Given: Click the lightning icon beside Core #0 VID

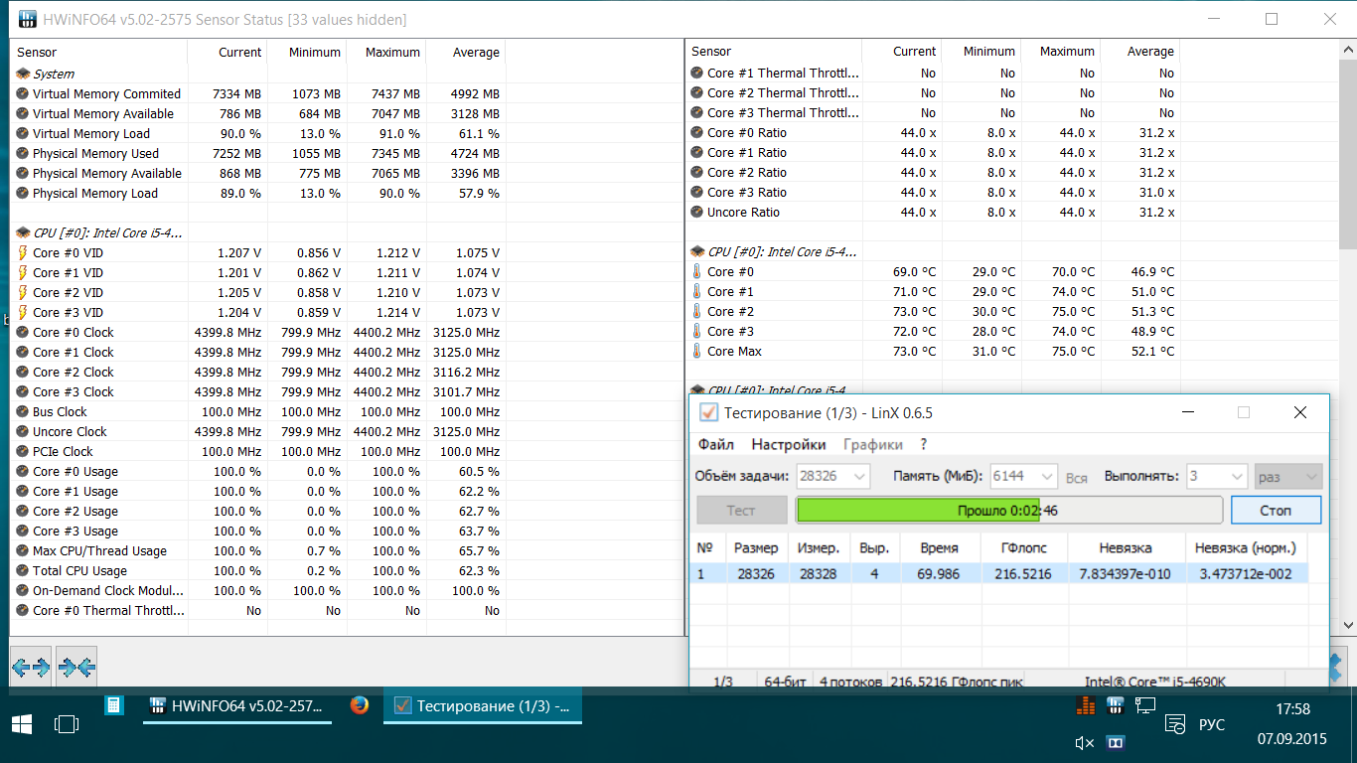Looking at the screenshot, I should coord(23,252).
